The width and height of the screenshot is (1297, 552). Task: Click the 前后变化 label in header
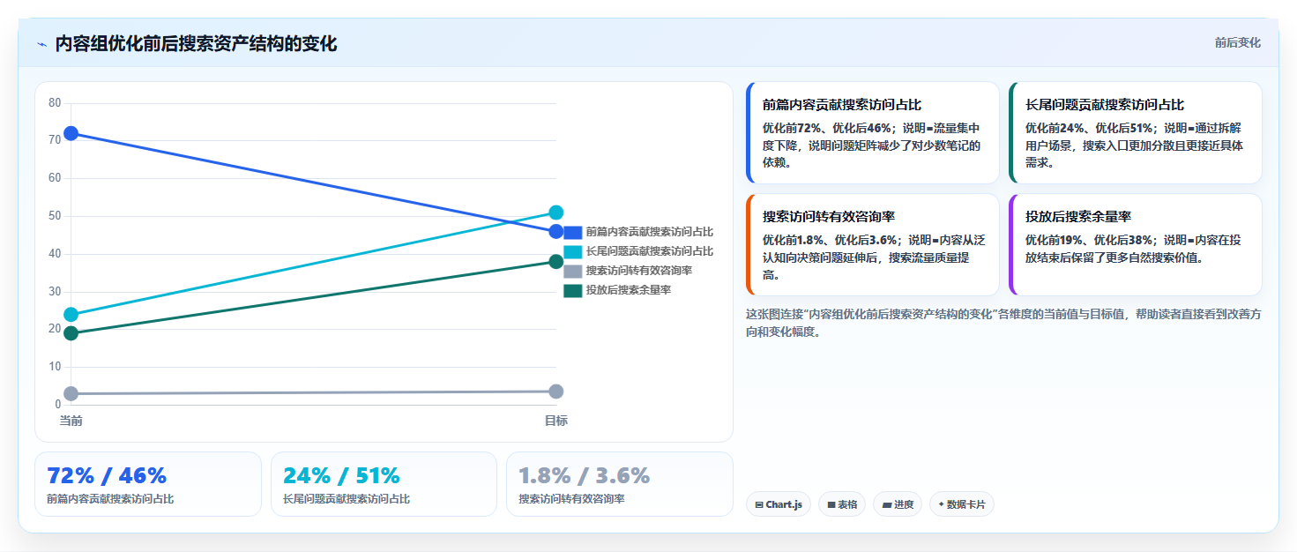pos(1237,42)
